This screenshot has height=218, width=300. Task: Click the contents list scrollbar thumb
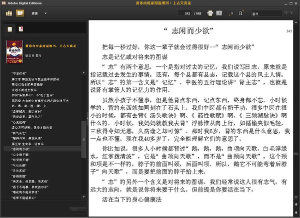pos(83,139)
